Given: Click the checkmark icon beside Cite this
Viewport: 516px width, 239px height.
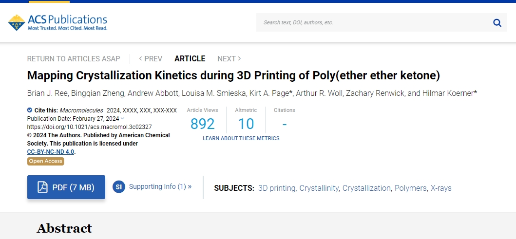Looking at the screenshot, I should [x=30, y=110].
